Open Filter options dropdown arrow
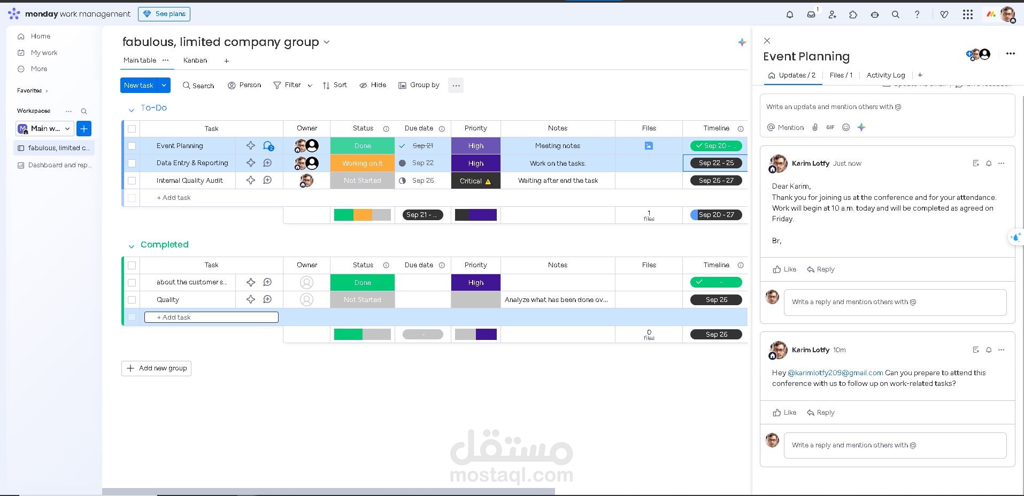The height and width of the screenshot is (496, 1024). tap(310, 86)
